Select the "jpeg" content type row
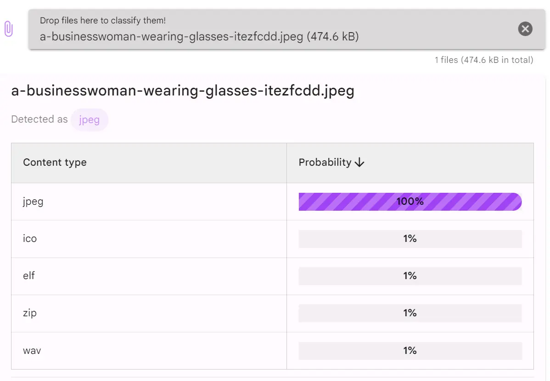 coord(33,202)
